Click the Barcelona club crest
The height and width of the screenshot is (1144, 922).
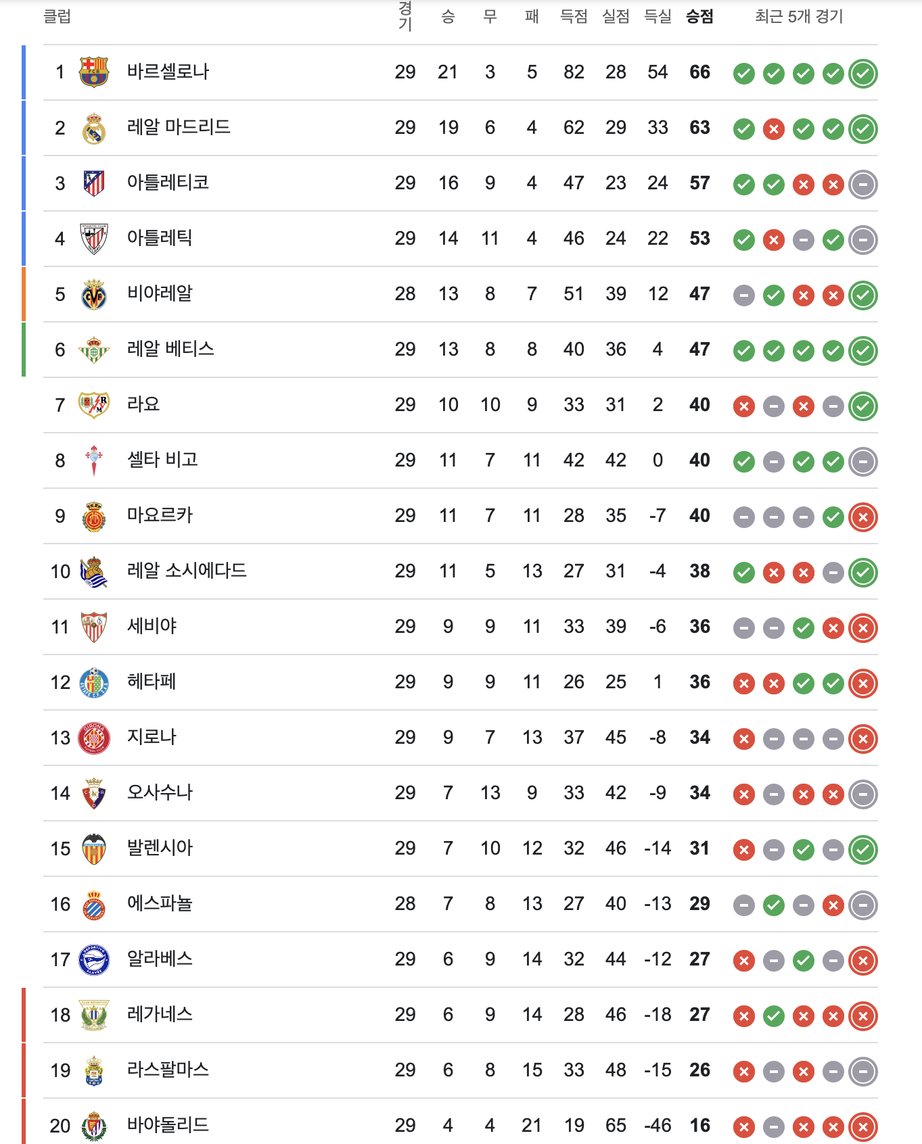tap(94, 72)
